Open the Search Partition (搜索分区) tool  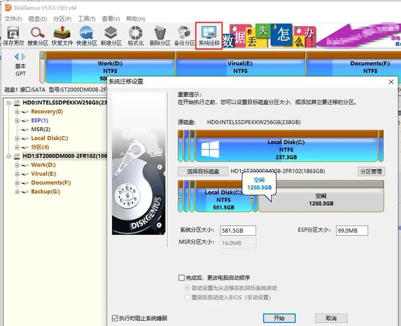pos(38,36)
